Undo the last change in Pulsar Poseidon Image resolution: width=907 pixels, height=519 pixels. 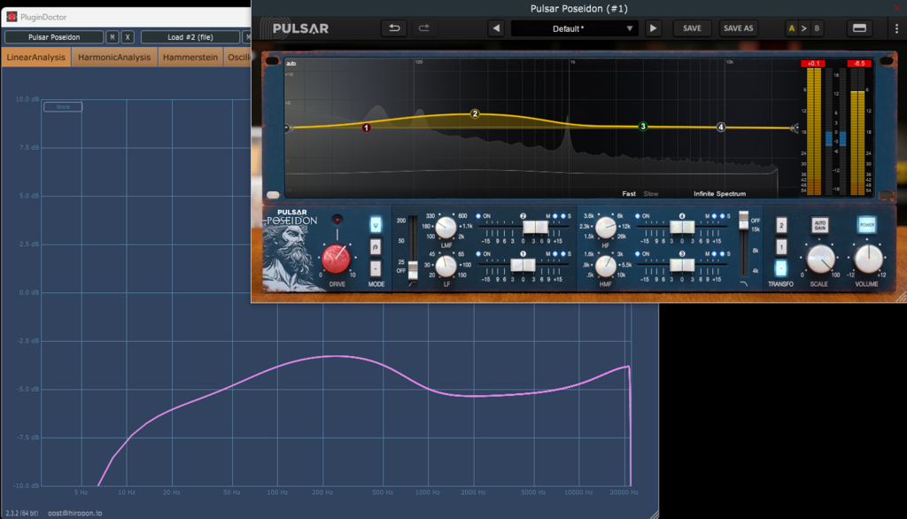[x=394, y=28]
